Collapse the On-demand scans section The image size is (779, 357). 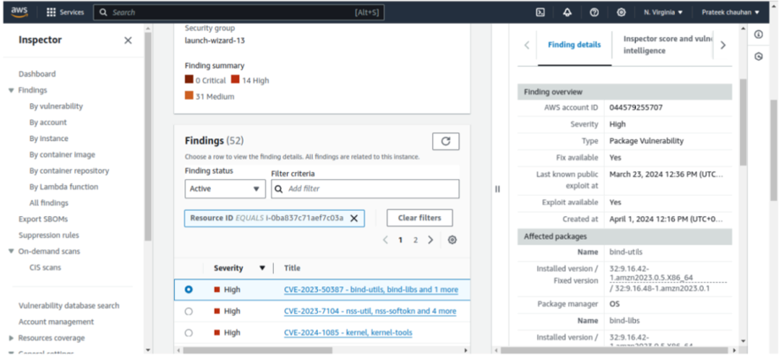[12, 252]
